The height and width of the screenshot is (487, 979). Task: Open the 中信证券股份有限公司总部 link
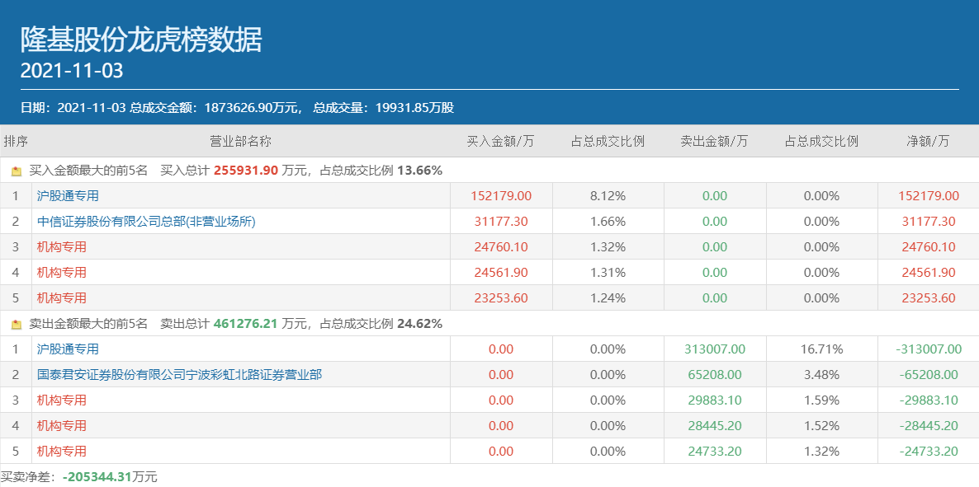146,222
